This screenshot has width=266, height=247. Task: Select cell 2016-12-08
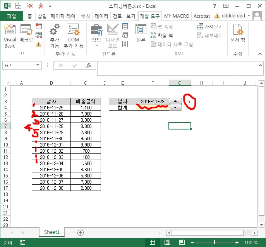pyautogui.click(x=51, y=188)
